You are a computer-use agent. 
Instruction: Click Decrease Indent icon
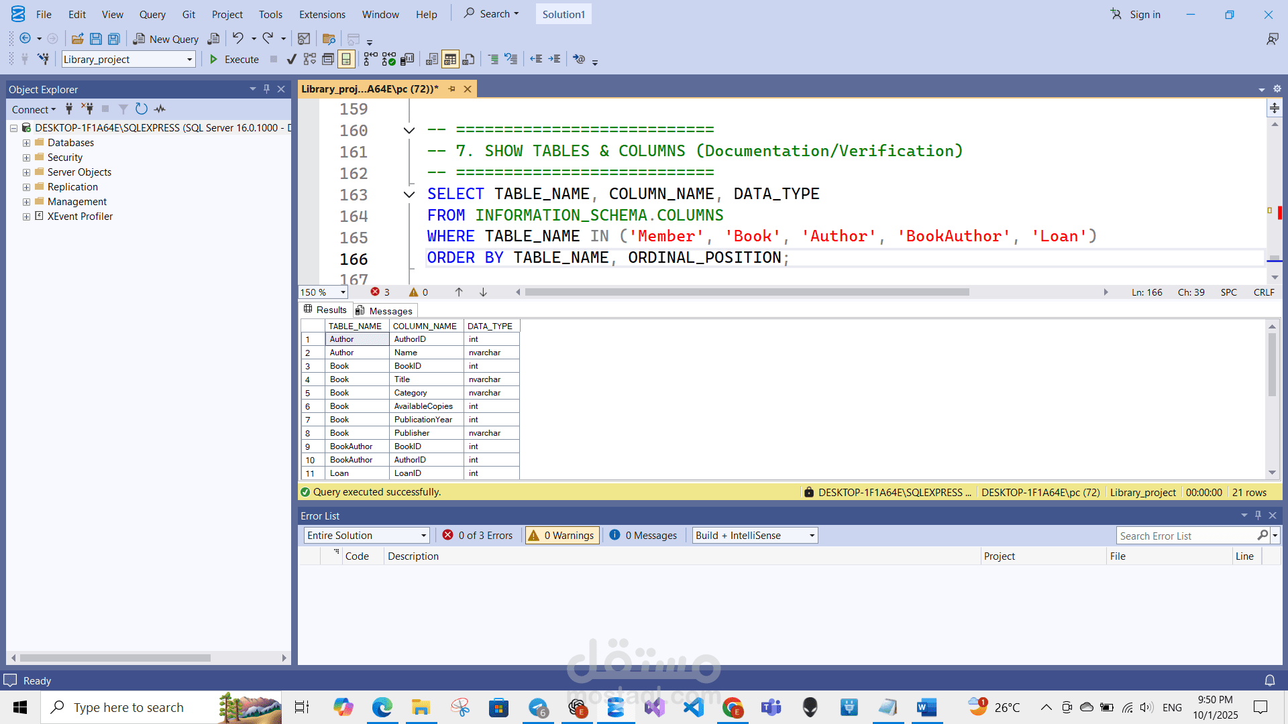click(x=536, y=59)
